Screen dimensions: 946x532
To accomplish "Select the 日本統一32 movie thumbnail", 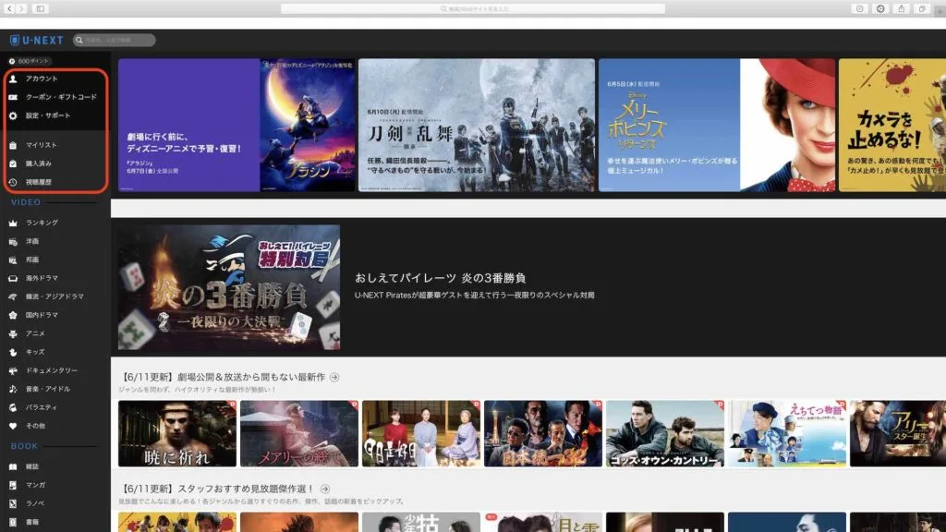I will pyautogui.click(x=543, y=434).
